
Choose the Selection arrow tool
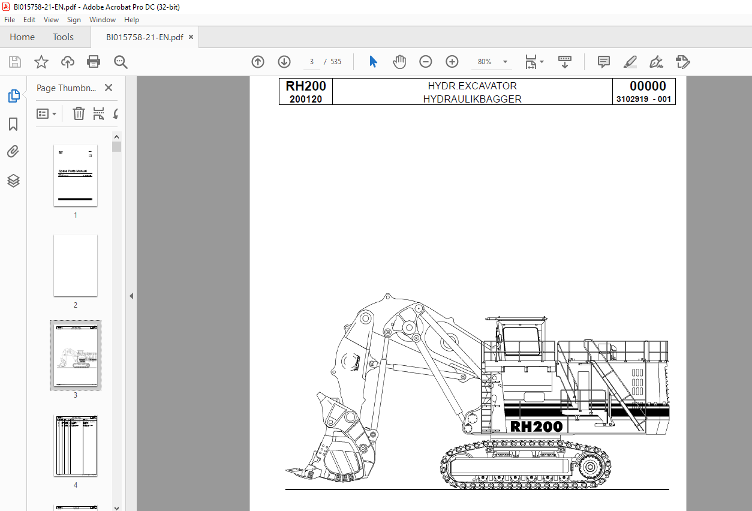click(373, 62)
